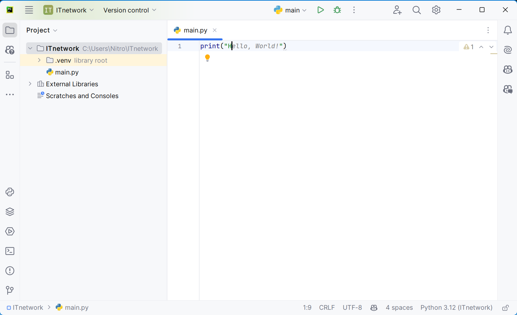Open the Notifications bell panel
Image resolution: width=517 pixels, height=315 pixels.
[x=507, y=30]
